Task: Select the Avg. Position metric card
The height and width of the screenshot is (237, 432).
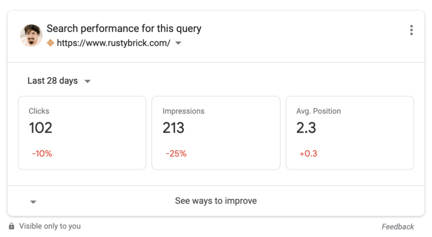Action: [x=349, y=133]
